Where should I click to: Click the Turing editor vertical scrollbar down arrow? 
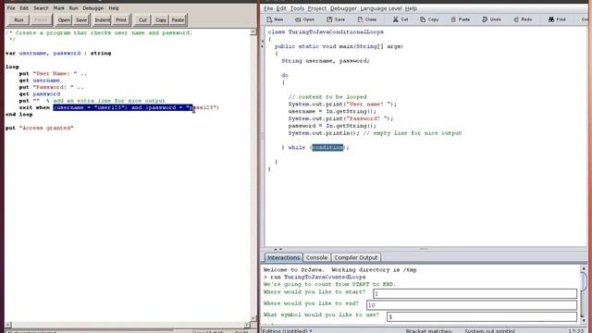[253, 318]
